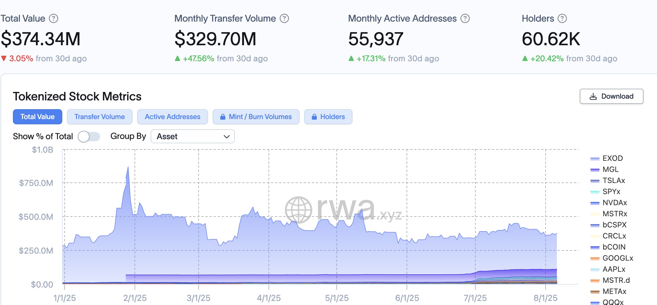Toggle EXOD series in chart legend
The image size is (657, 305).
pyautogui.click(x=607, y=158)
